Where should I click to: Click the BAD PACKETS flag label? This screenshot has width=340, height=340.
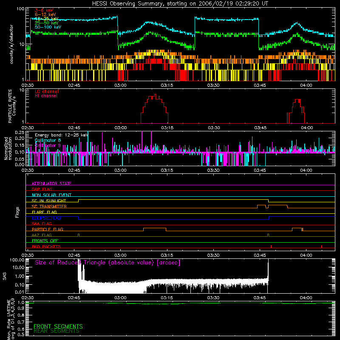pos(46,246)
